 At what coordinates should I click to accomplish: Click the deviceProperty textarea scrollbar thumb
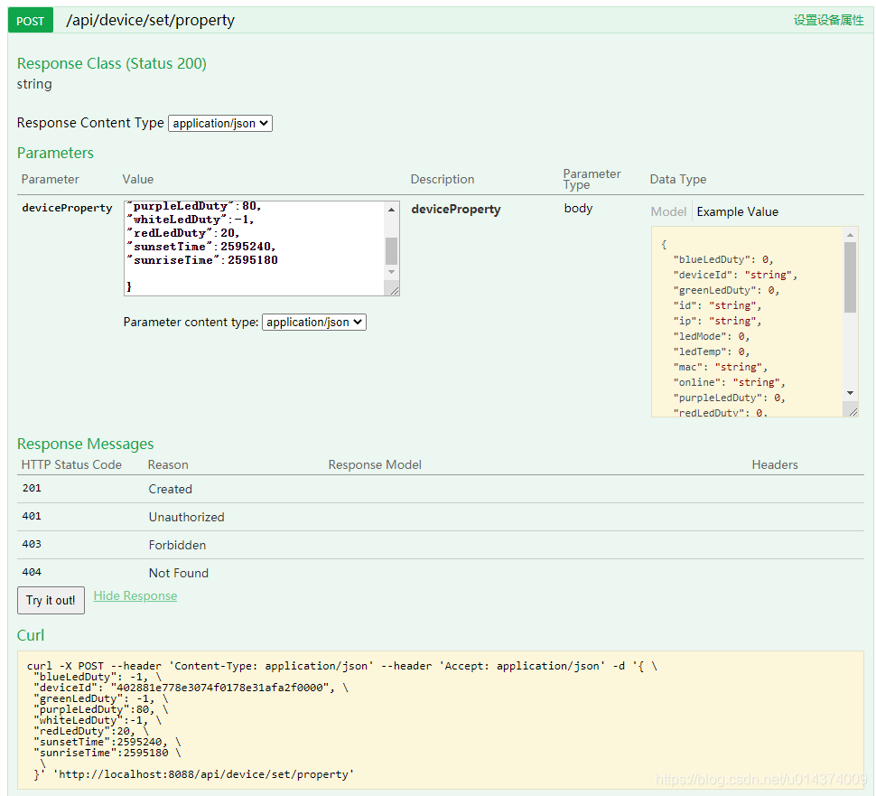click(x=392, y=251)
